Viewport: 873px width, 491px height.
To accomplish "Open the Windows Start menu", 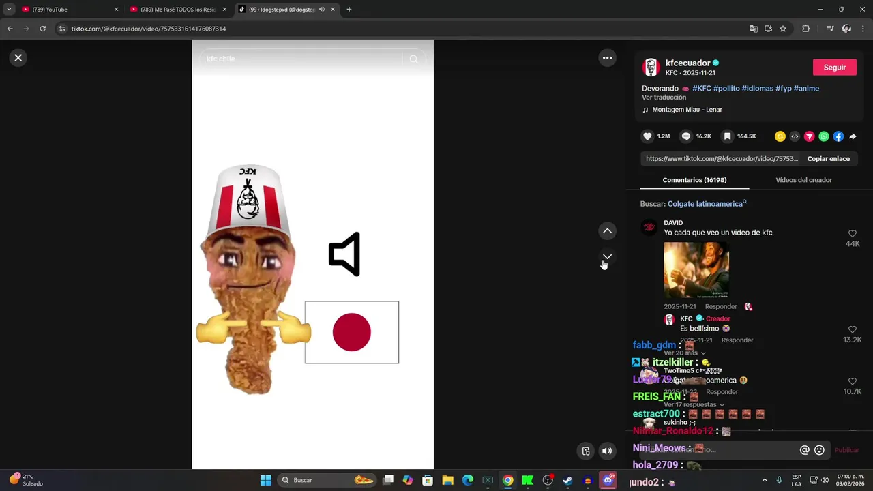I will pyautogui.click(x=265, y=480).
